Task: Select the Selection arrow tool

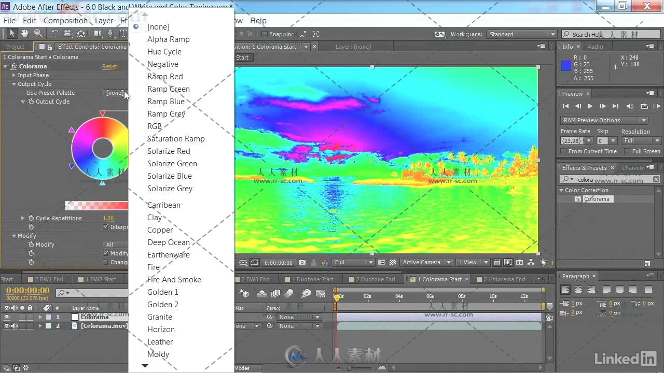Action: 12,34
